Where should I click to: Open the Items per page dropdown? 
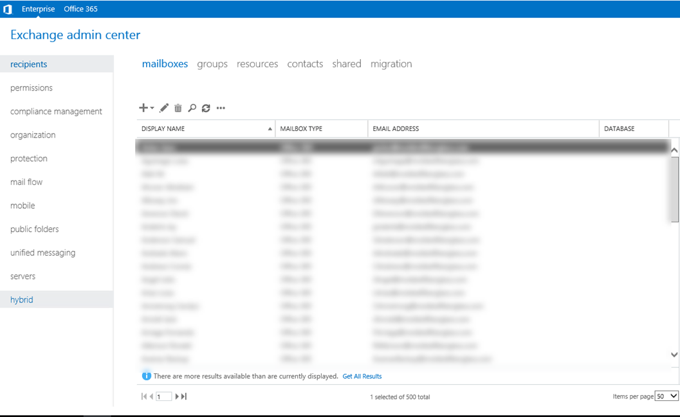(x=666, y=396)
